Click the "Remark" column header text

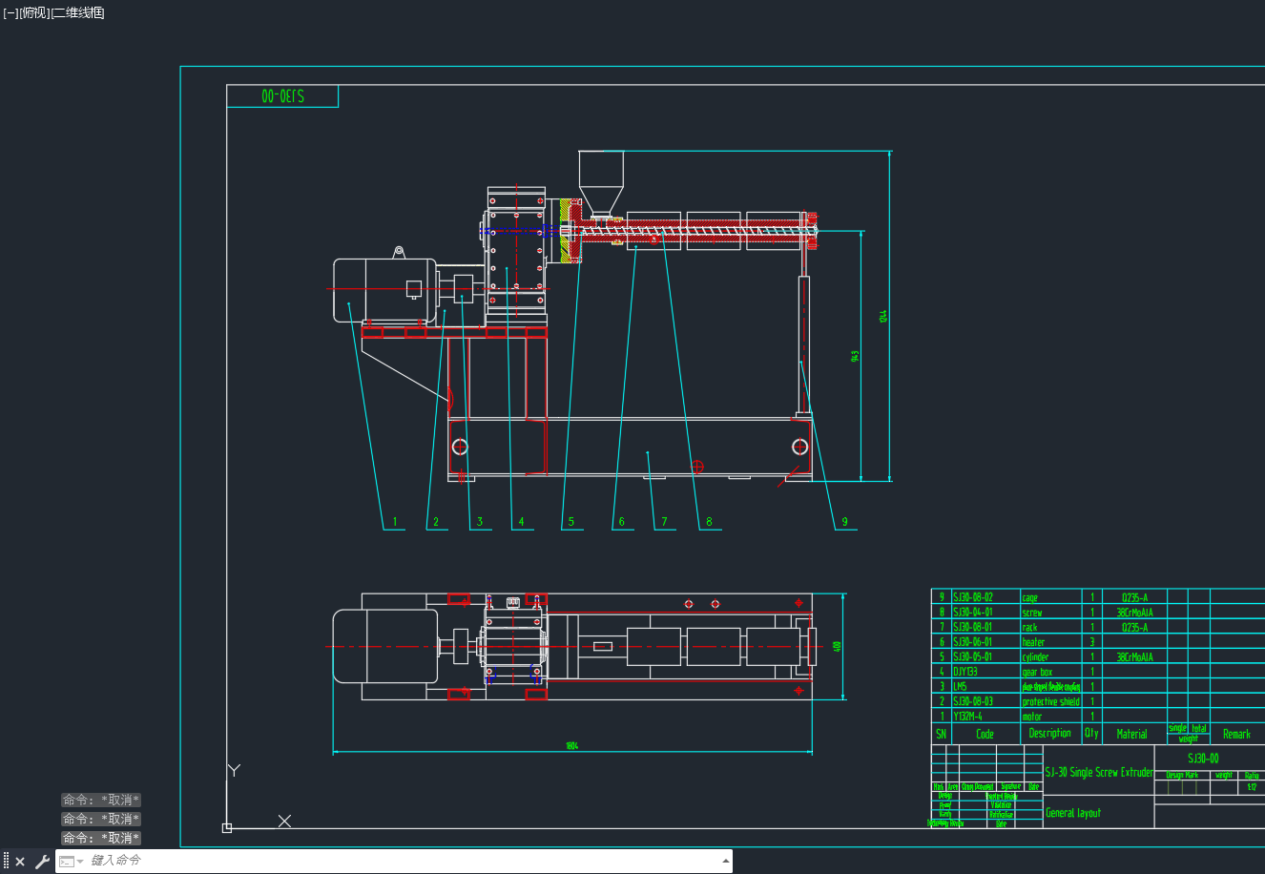coord(1237,734)
